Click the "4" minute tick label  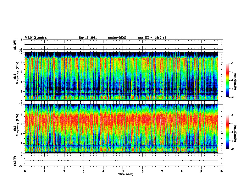103,171
